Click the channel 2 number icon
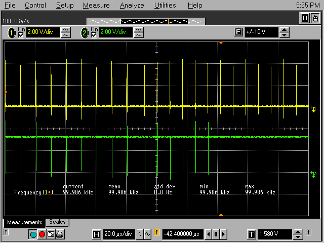The width and height of the screenshot is (324, 243). (85, 32)
